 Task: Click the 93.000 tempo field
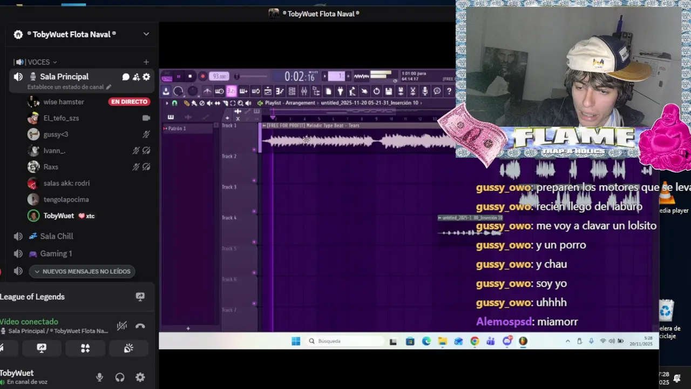tap(220, 76)
